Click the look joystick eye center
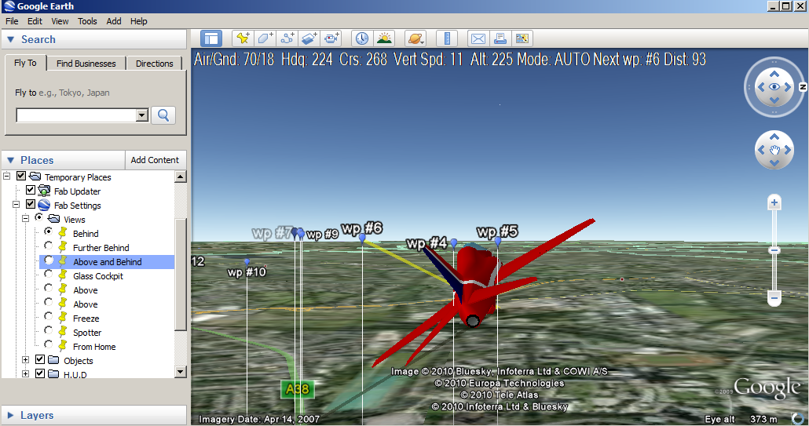 tap(774, 87)
